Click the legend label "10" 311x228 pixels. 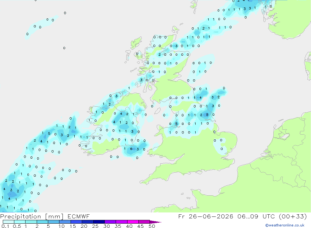[x=62, y=226]
